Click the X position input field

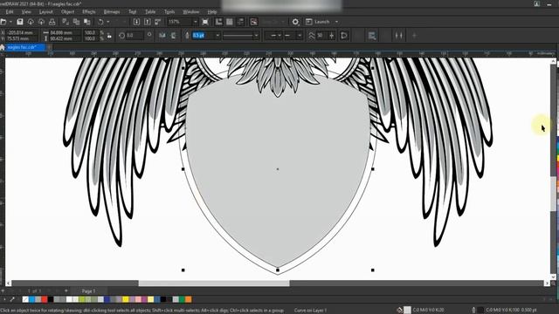[22, 33]
